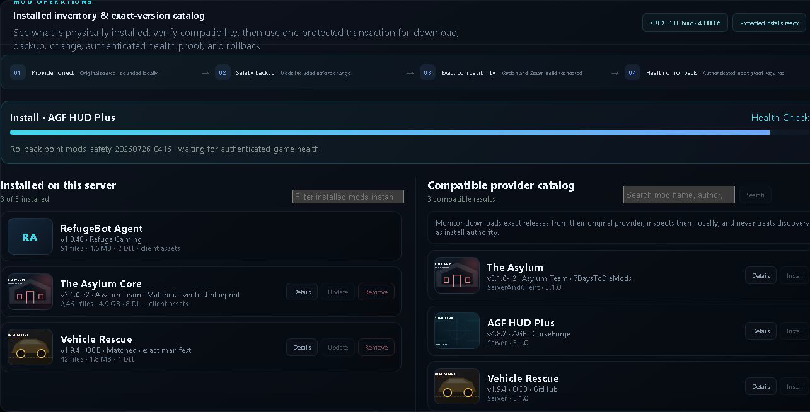Click step 04 badge Health or rollback
The image size is (810, 412).
pyautogui.click(x=632, y=72)
